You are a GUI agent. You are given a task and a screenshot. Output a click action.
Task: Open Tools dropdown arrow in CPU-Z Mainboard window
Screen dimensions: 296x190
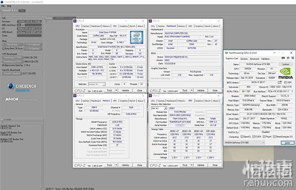pyautogui.click(x=192, y=91)
